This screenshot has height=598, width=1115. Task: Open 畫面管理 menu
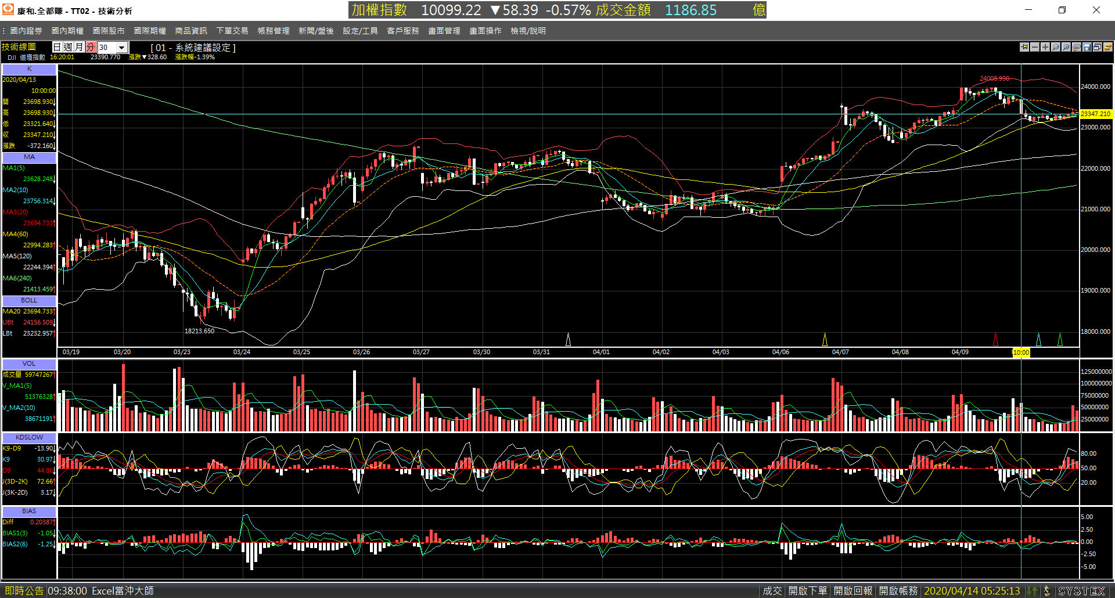[444, 31]
